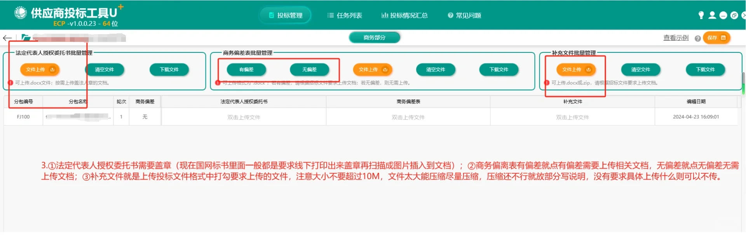
Task: Click 清空文件 under 商务偏差表批量管理
Action: click(436, 70)
